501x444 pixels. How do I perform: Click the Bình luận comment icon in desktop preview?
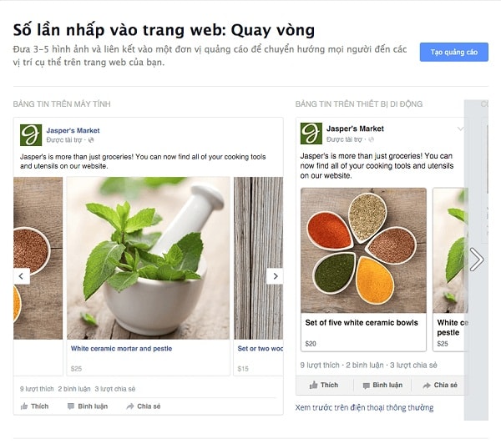[71, 406]
